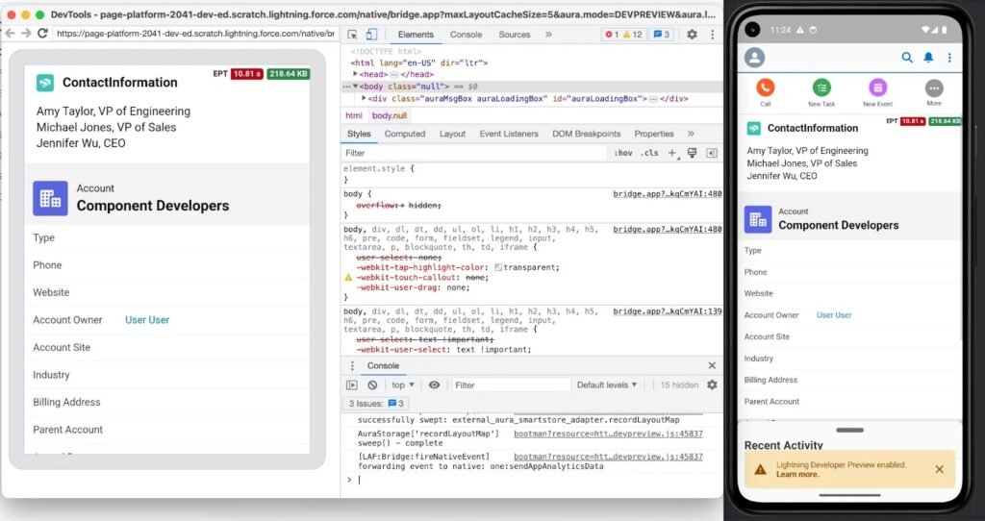Tap the New Event action on phone
Screen dimensions: 985x521
pos(877,92)
